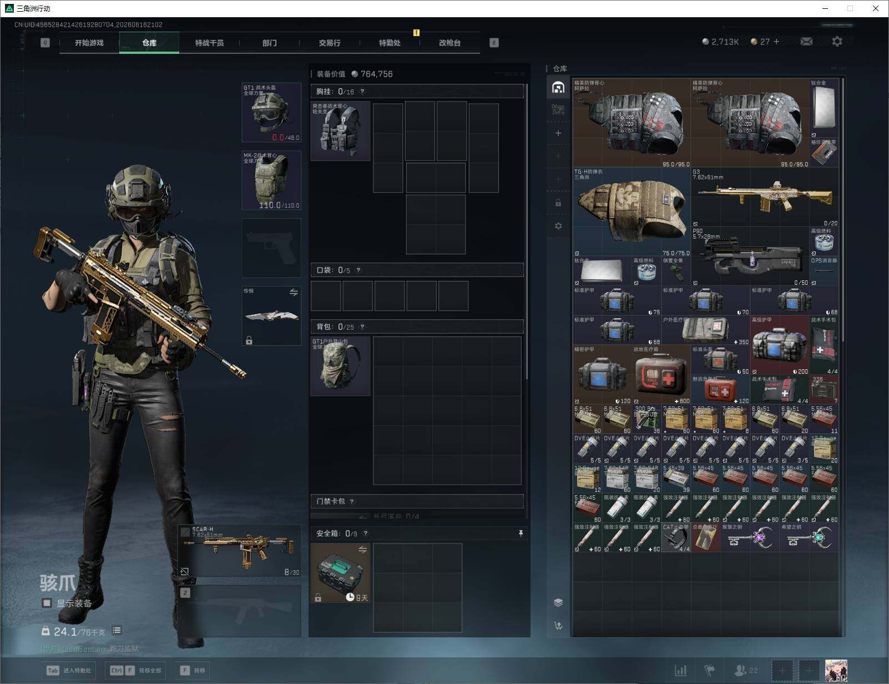Swap the melee knife with the swap arrows
The width and height of the screenshot is (889, 684).
click(x=294, y=293)
